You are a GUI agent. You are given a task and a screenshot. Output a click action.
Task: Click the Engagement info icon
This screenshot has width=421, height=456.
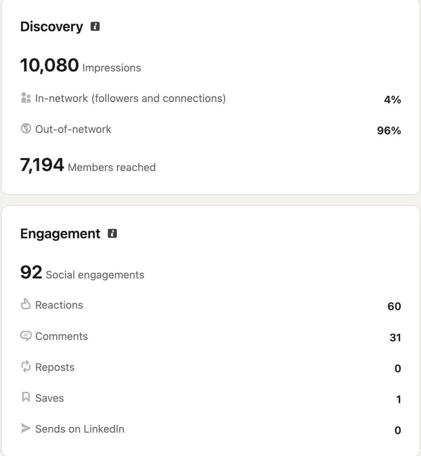112,233
